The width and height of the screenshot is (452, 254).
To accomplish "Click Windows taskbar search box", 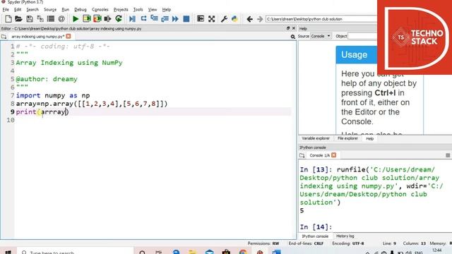I will [x=75, y=251].
